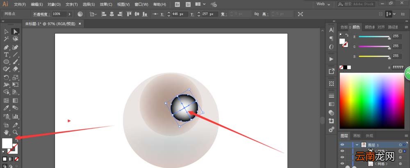
Task: Collapse the 图层 1 layer chevron
Action: click(x=357, y=145)
